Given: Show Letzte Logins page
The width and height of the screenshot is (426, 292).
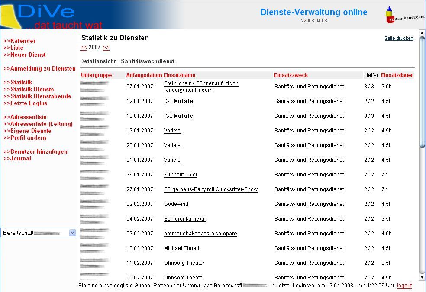Looking at the screenshot, I should tap(26, 103).
